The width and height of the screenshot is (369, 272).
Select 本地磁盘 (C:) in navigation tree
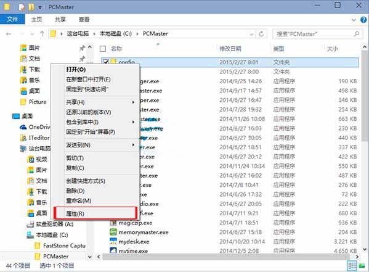pyautogui.click(x=52, y=235)
